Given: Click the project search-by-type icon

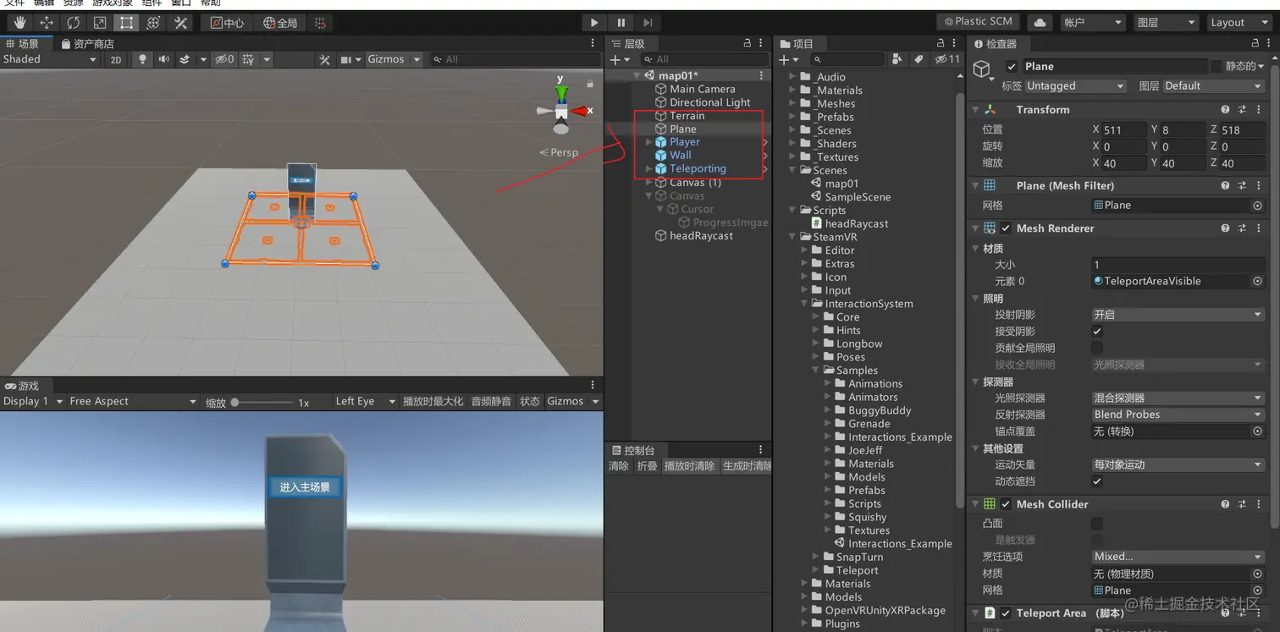Looking at the screenshot, I should [x=897, y=59].
